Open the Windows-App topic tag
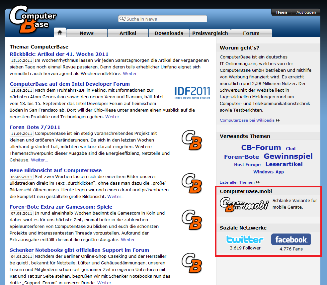Image resolution: width=327 pixels, height=285 pixels. 269,172
